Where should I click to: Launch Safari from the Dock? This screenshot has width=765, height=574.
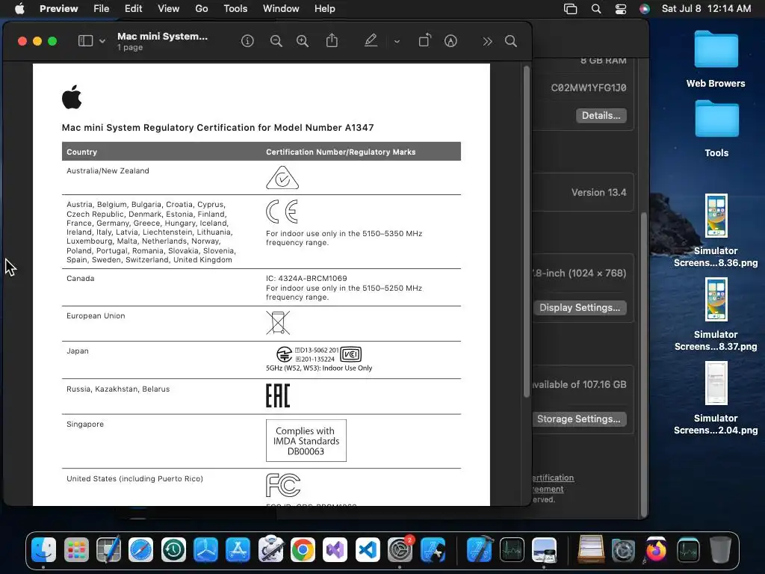pyautogui.click(x=141, y=551)
